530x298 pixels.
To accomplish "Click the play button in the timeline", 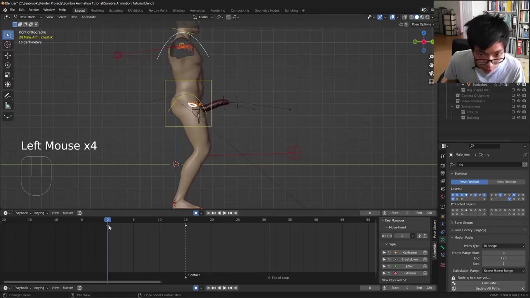I will pyautogui.click(x=224, y=213).
